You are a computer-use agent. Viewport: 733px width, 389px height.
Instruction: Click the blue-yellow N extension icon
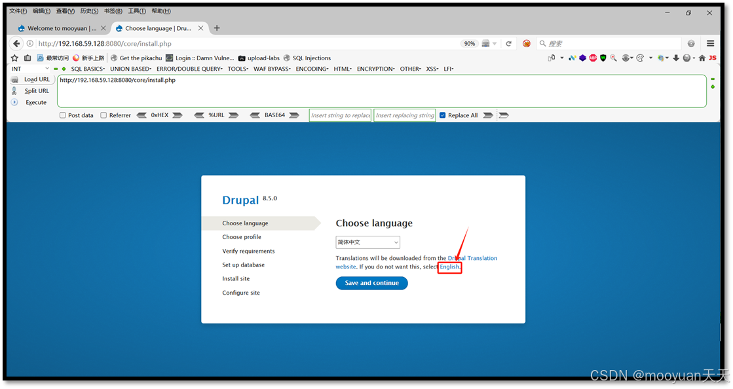[x=573, y=58]
